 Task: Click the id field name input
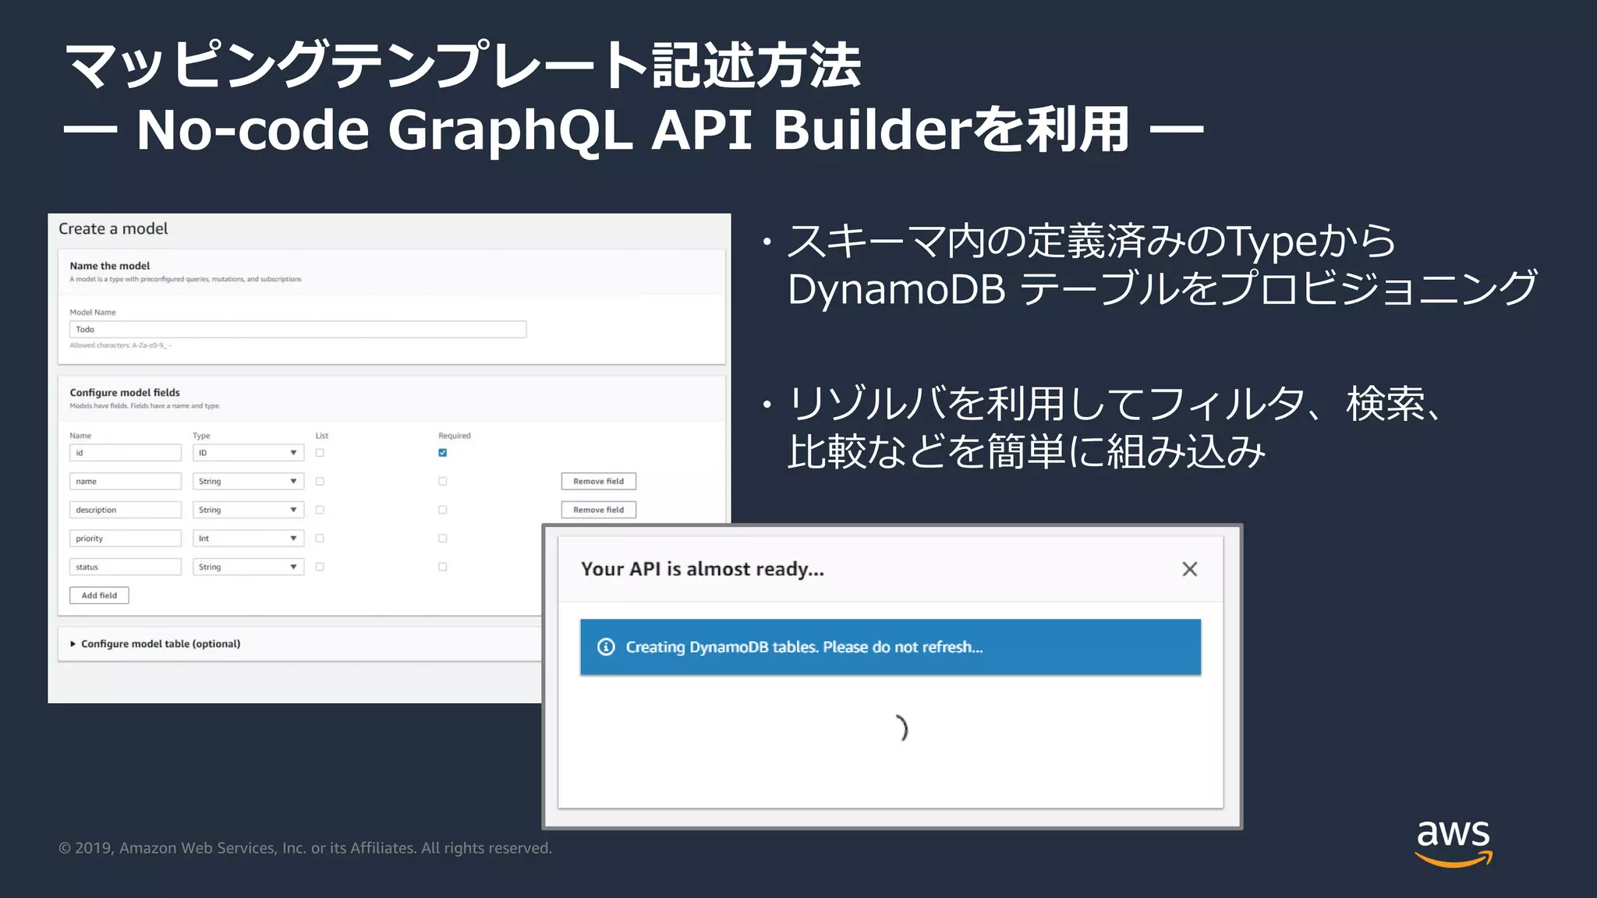pos(126,453)
